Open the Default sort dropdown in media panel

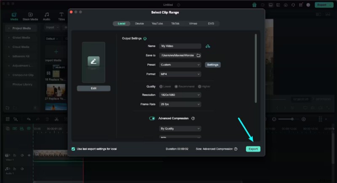click(x=52, y=39)
